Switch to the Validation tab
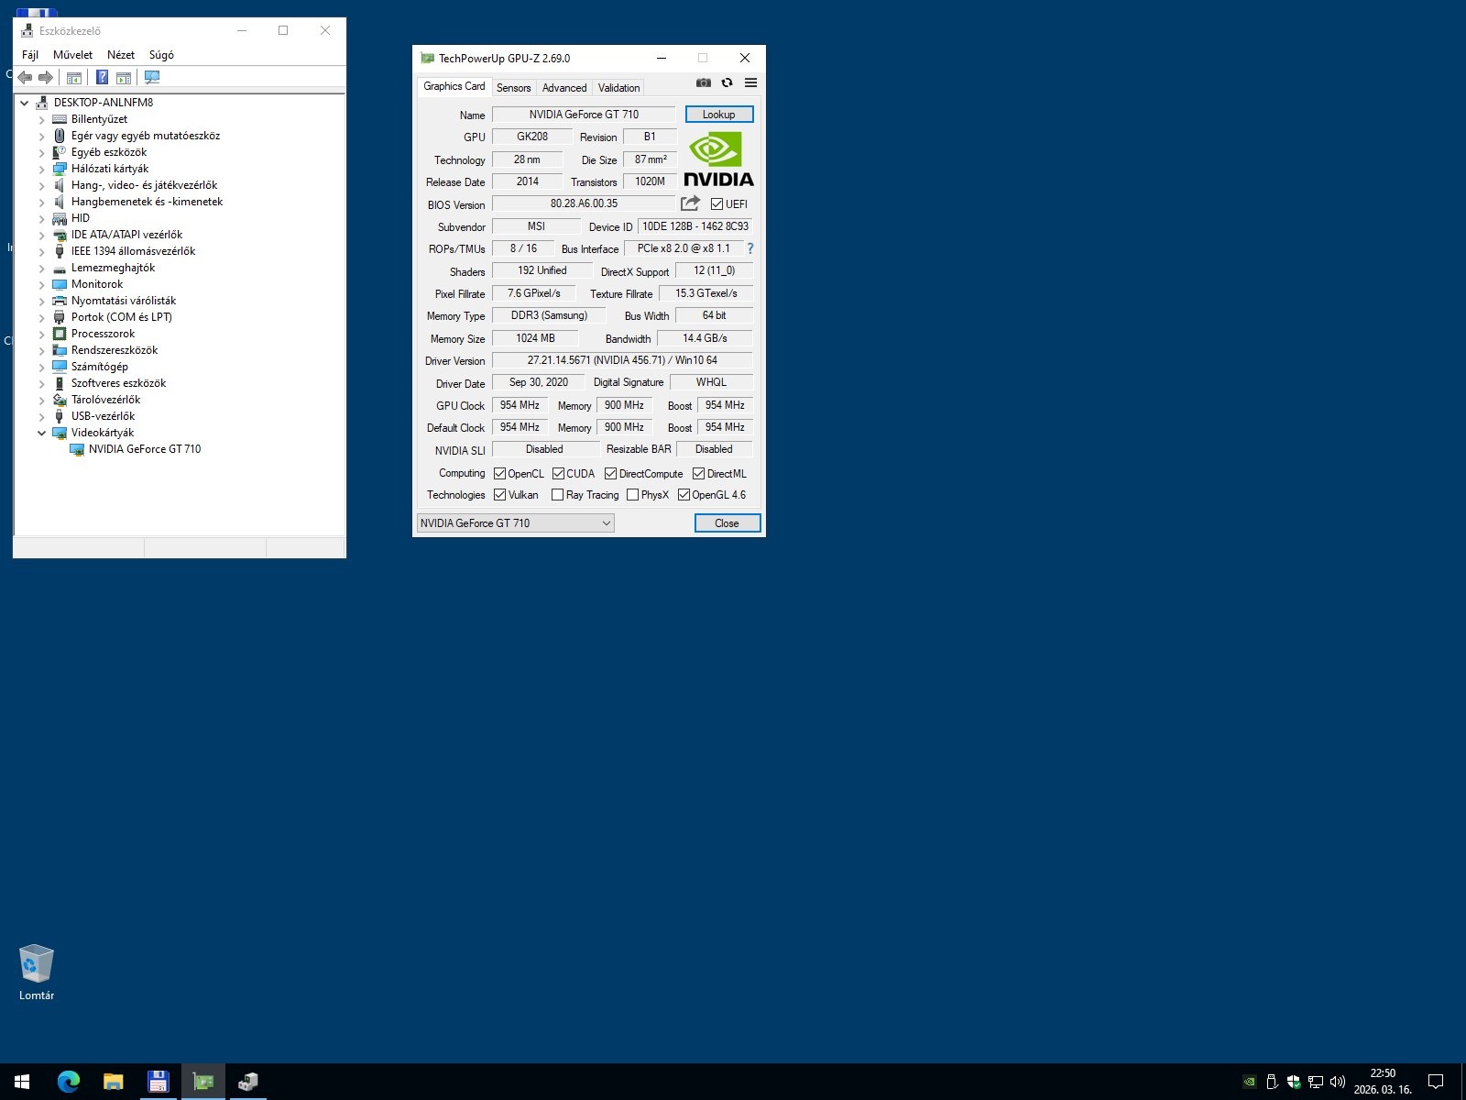The width and height of the screenshot is (1466, 1100). 618,88
